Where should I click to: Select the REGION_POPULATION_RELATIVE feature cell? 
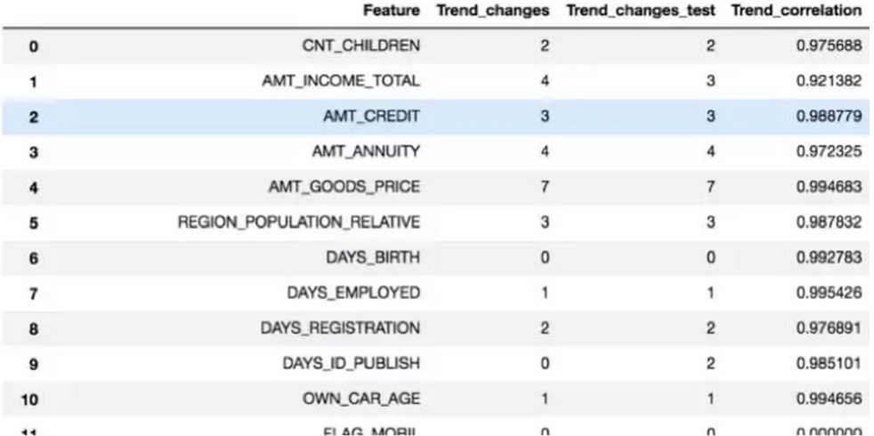point(299,222)
